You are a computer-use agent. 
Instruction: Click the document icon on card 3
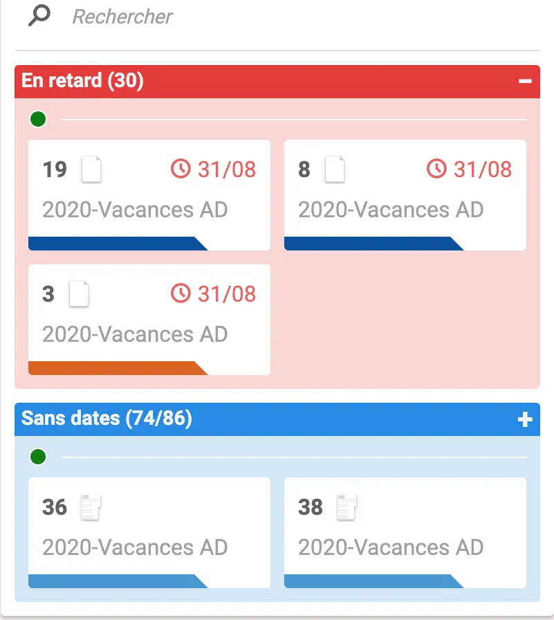coord(79,294)
